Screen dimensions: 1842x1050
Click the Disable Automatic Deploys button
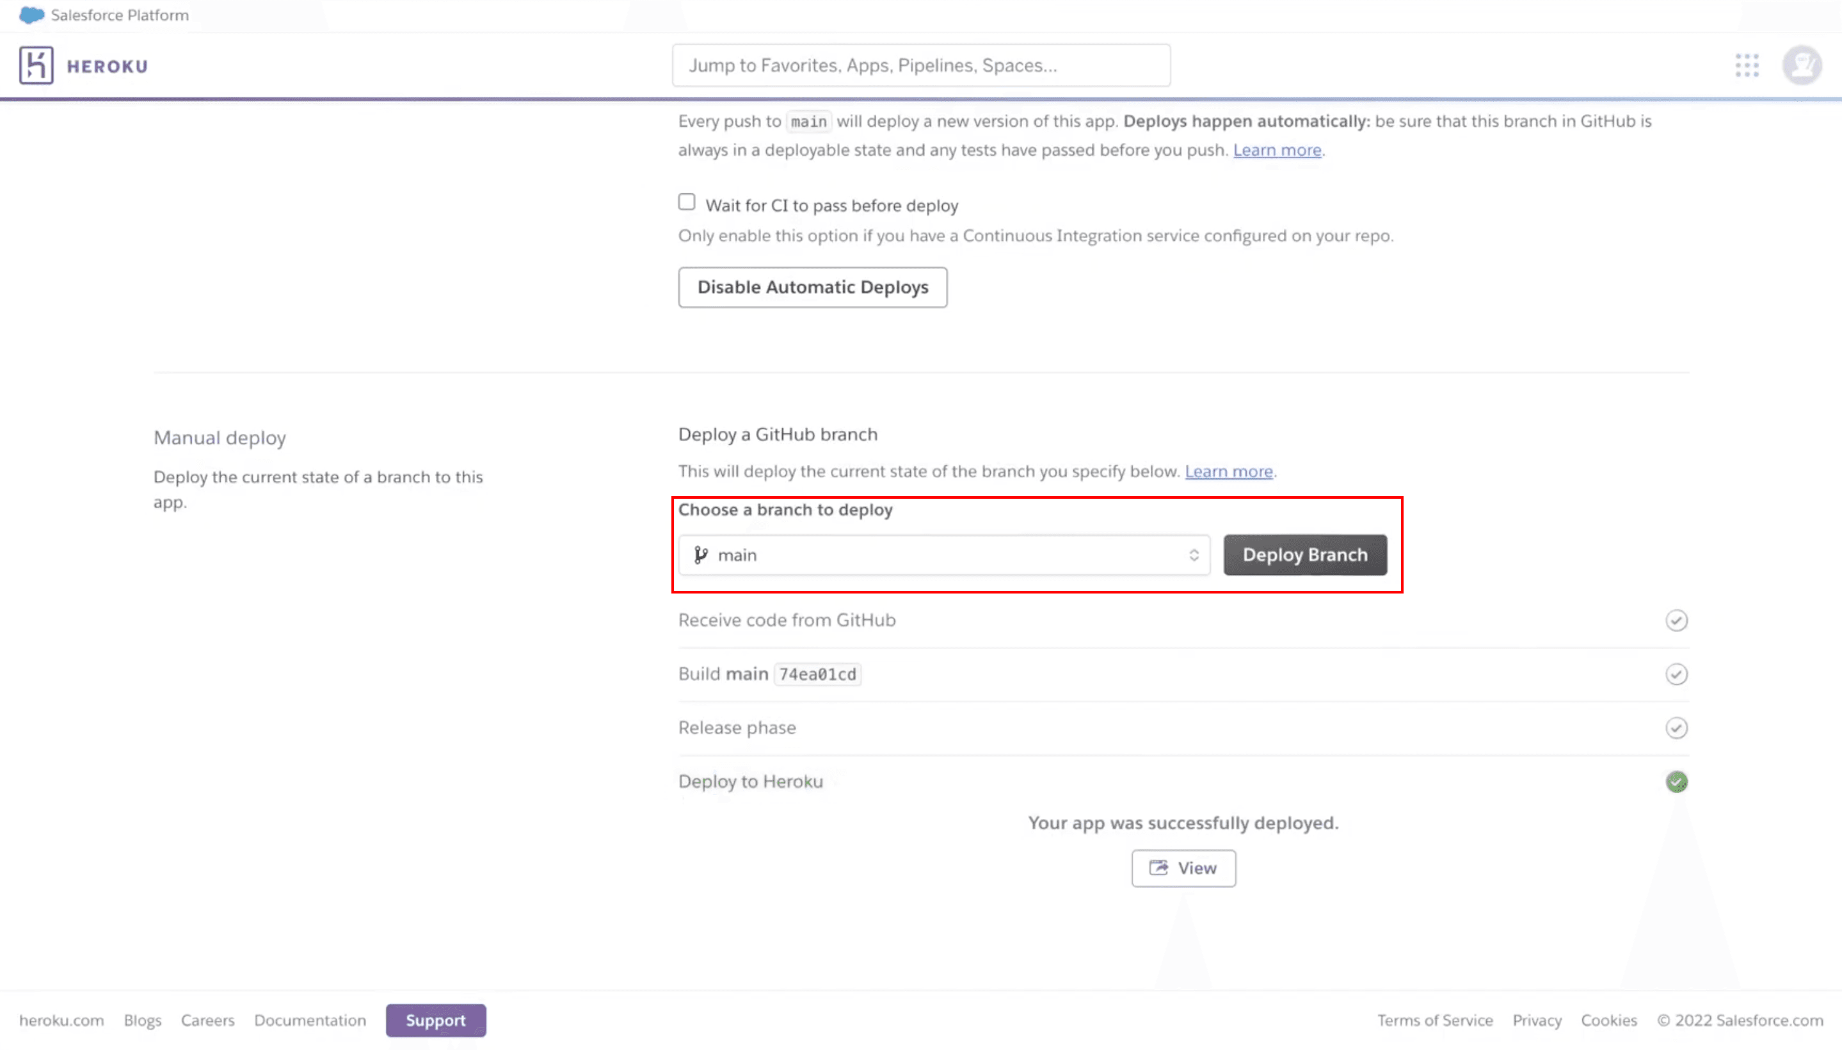point(812,286)
